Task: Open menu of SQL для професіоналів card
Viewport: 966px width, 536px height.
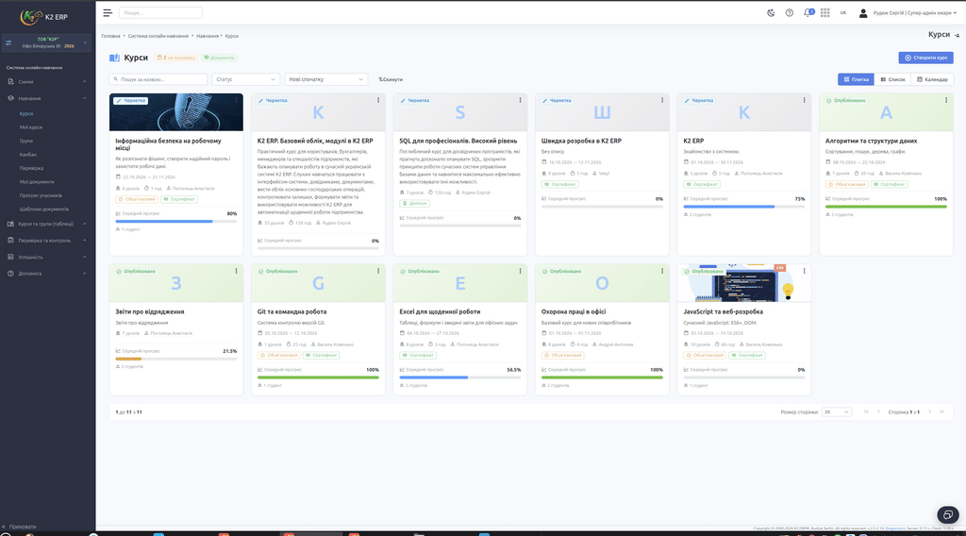Action: click(x=520, y=100)
